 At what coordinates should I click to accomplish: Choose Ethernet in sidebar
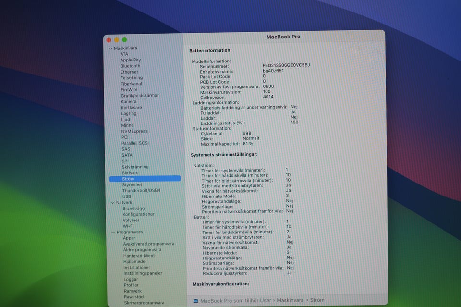pyautogui.click(x=129, y=72)
